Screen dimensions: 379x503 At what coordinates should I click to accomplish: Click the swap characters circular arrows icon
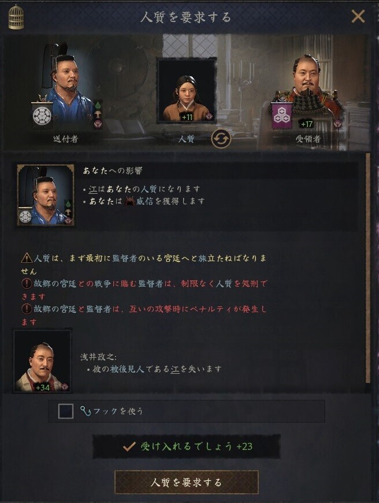point(221,139)
